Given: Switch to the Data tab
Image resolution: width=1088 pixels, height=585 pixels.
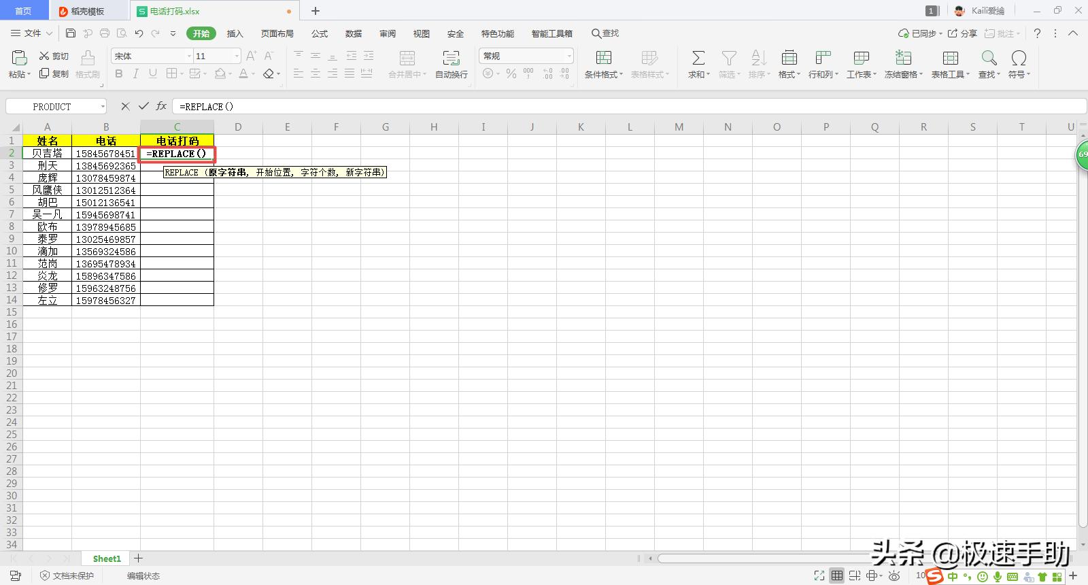Looking at the screenshot, I should 354,33.
